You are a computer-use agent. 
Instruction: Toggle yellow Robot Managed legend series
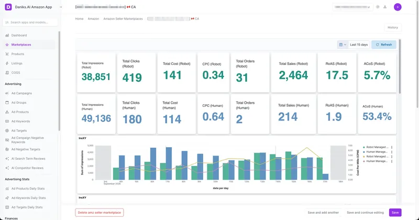(x=374, y=157)
